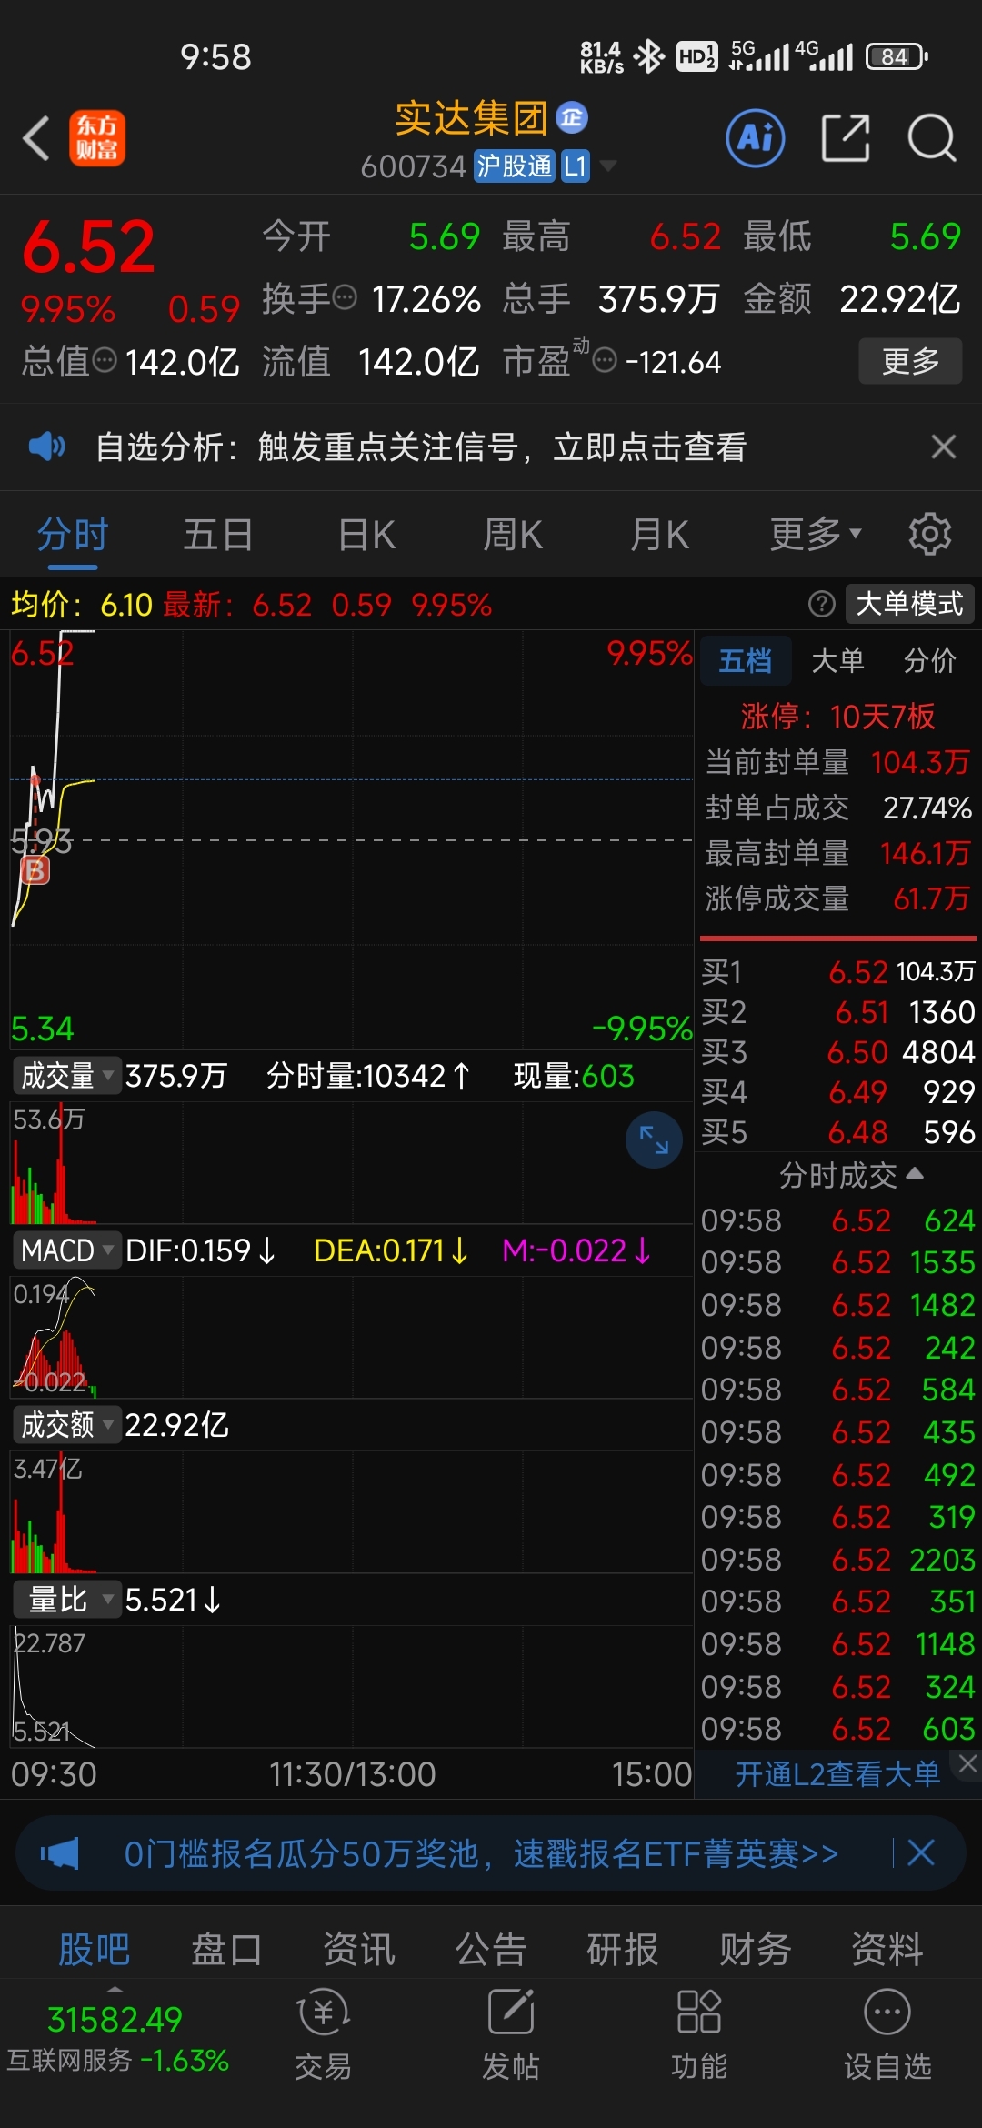Viewport: 982px width, 2128px height.
Task: Expand the stock switcher arrow beside L1
Action: tap(607, 166)
